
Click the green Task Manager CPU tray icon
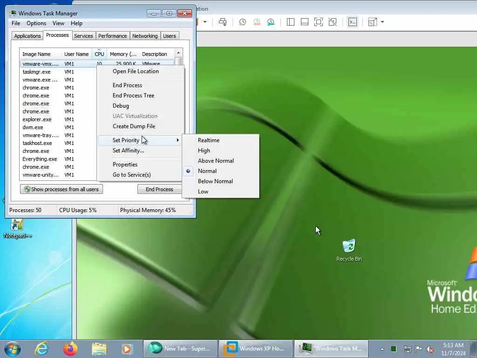(x=394, y=349)
